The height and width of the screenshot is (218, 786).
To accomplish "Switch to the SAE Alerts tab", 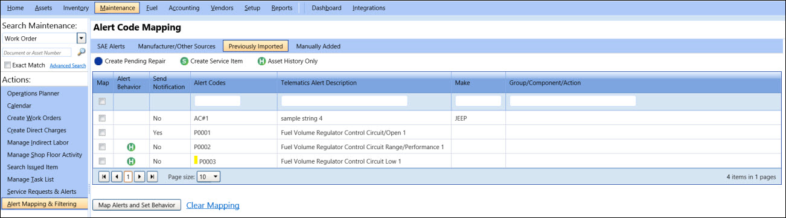I will pyautogui.click(x=111, y=46).
